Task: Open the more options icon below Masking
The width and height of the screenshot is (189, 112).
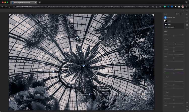Action: pos(187,29)
